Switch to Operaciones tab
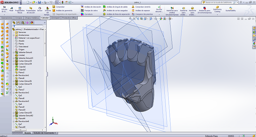The image size is (256, 137). click(7, 18)
